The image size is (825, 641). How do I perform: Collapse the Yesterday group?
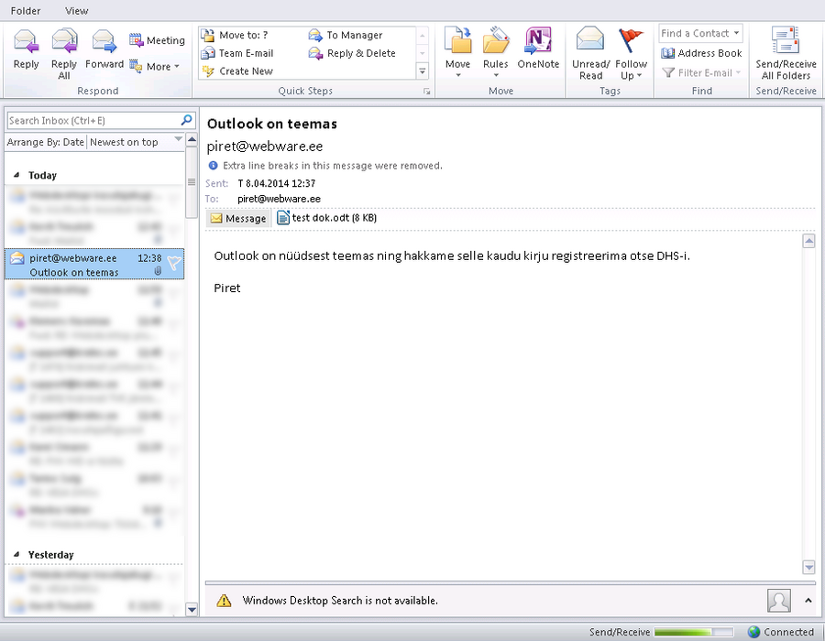(16, 554)
